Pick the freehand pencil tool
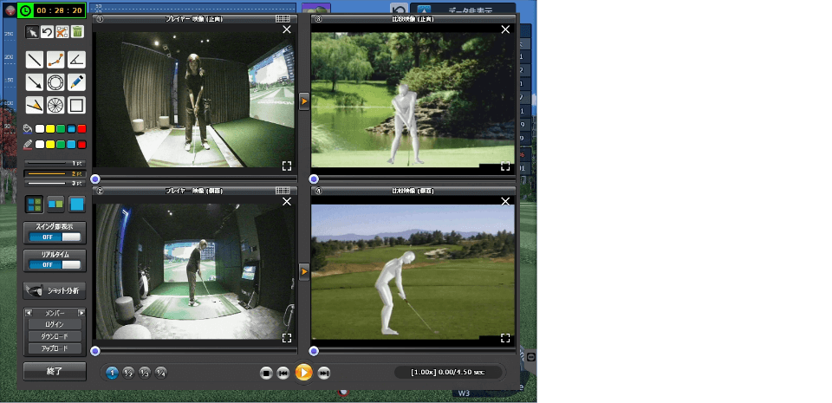 [77, 82]
